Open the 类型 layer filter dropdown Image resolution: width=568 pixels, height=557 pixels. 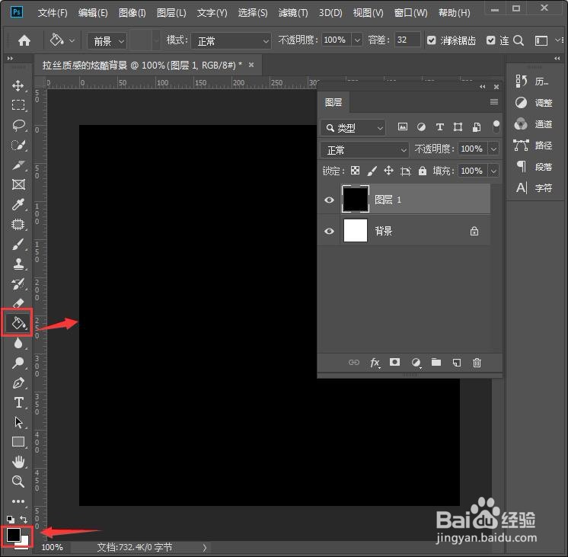coord(353,128)
